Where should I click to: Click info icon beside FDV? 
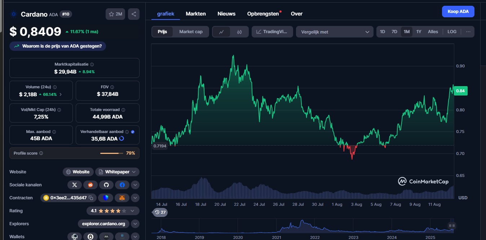(x=112, y=87)
